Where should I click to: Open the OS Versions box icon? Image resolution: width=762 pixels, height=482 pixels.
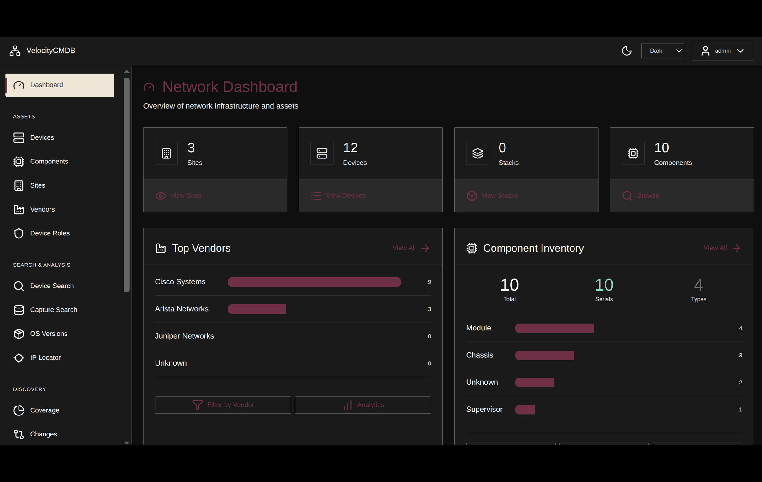coord(19,334)
